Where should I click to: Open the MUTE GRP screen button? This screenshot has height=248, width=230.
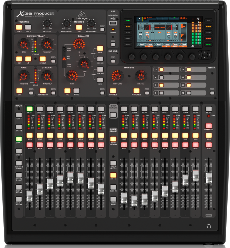pos(208,38)
